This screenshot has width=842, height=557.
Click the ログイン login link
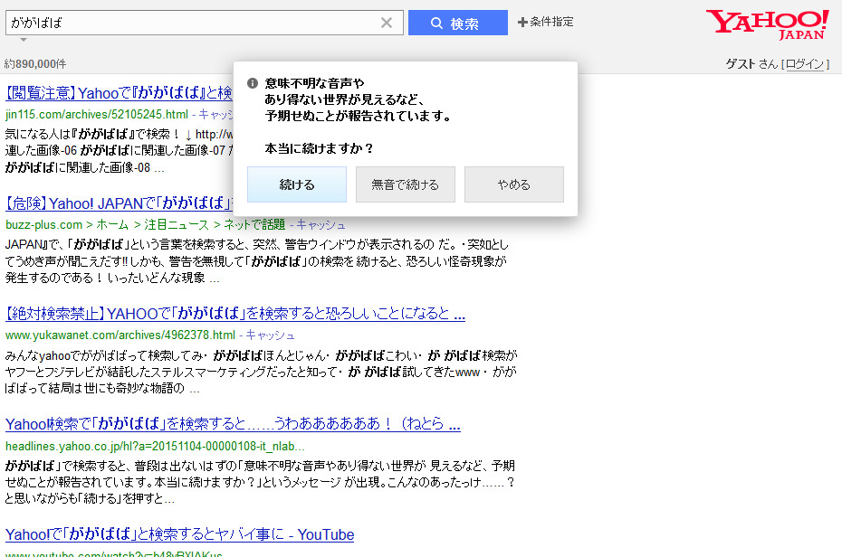point(804,64)
